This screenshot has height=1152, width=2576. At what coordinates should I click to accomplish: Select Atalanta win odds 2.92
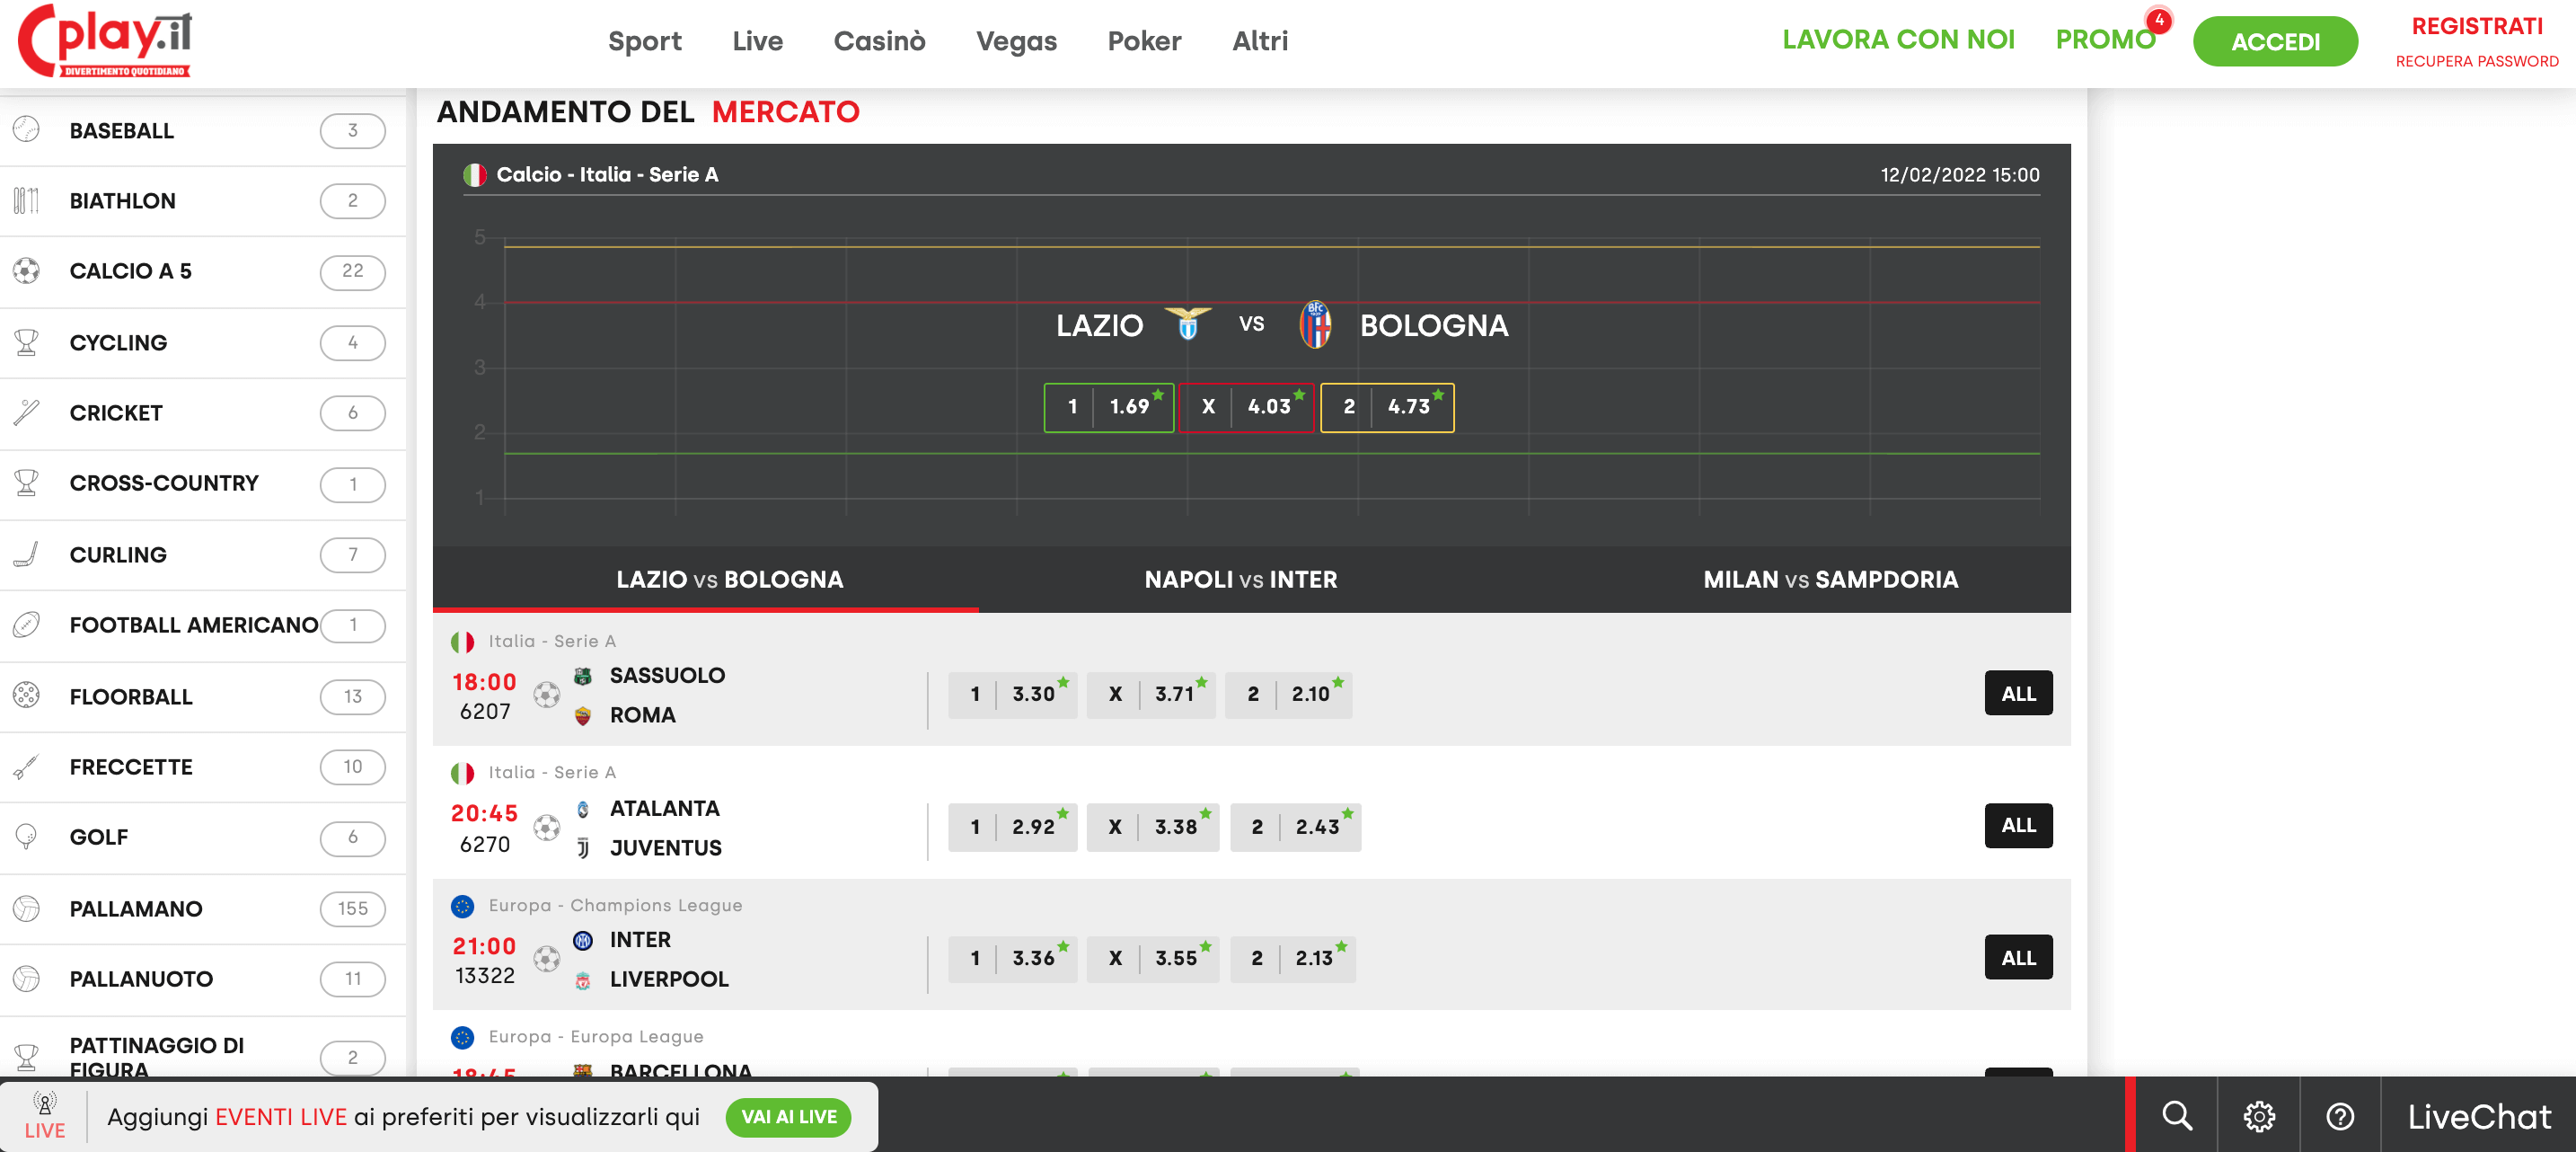(x=1012, y=828)
